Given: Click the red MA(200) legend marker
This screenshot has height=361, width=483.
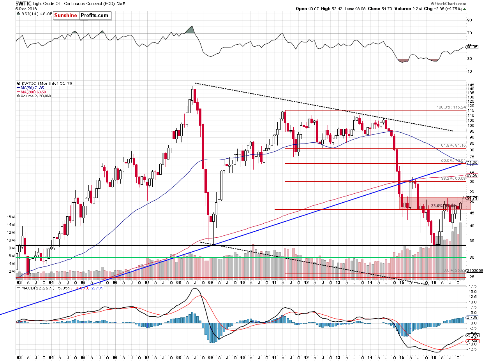Looking at the screenshot, I should (x=18, y=92).
